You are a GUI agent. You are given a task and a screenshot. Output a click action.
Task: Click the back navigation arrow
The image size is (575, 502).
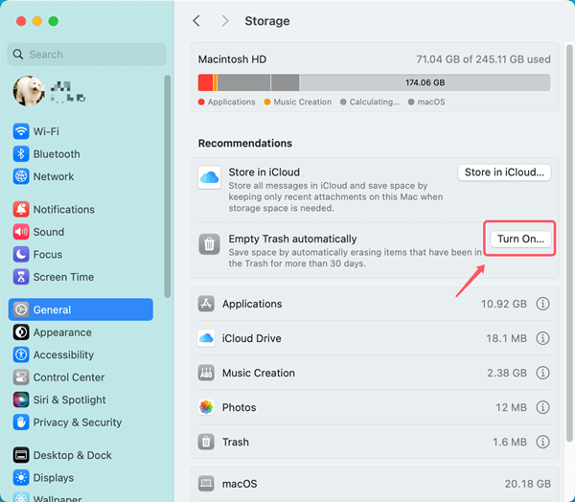click(196, 21)
